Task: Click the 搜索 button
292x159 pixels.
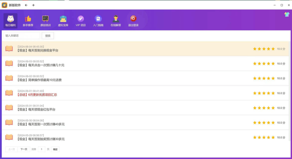Action: [x=48, y=36]
